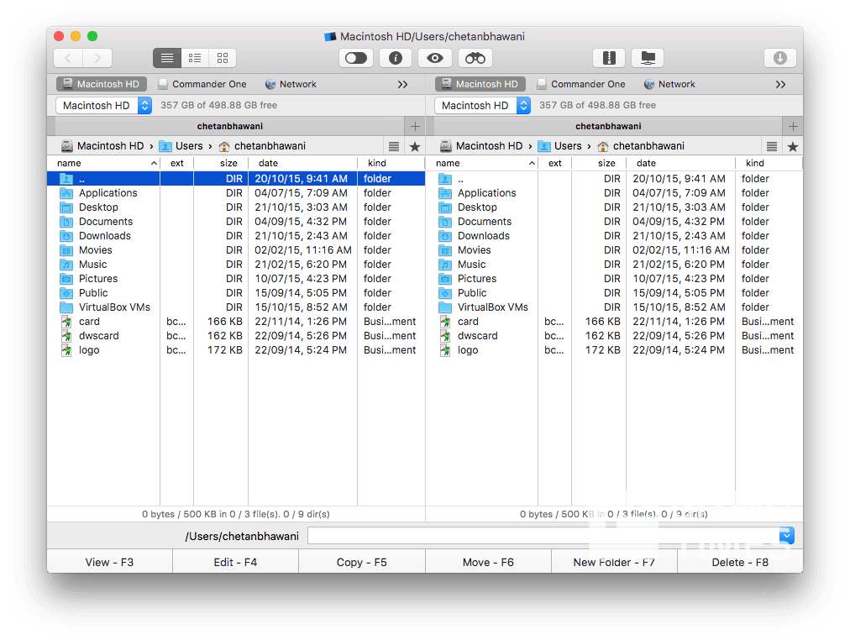Switch to brief list view mode
850x640 pixels.
click(195, 58)
